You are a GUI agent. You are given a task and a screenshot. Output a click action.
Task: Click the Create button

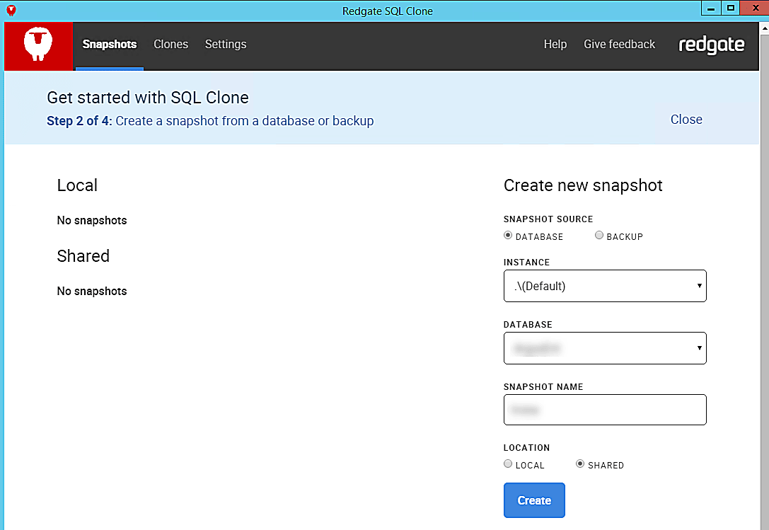tap(534, 500)
